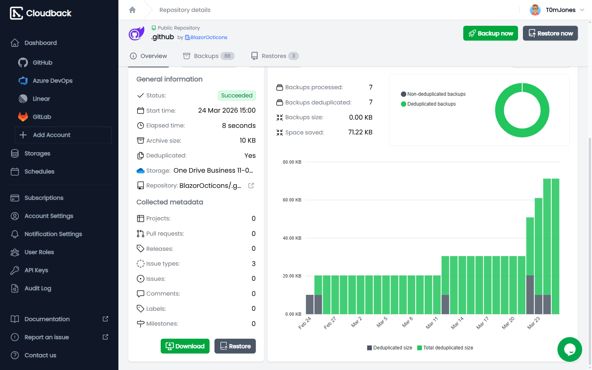592x370 pixels.
Task: Open repository in external link icon
Action: click(x=251, y=185)
